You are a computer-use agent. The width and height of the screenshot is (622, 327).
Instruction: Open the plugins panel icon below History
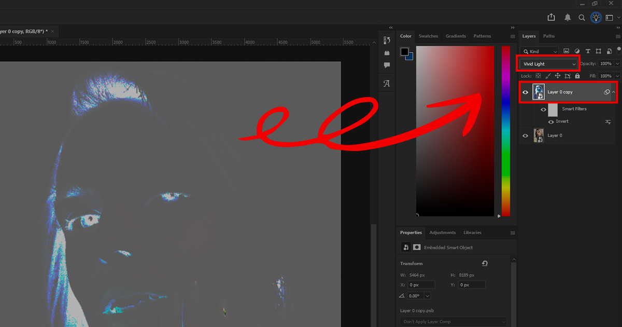click(x=387, y=53)
